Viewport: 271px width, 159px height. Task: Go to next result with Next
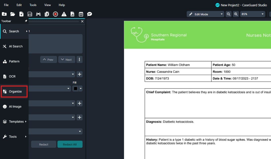[66, 59]
